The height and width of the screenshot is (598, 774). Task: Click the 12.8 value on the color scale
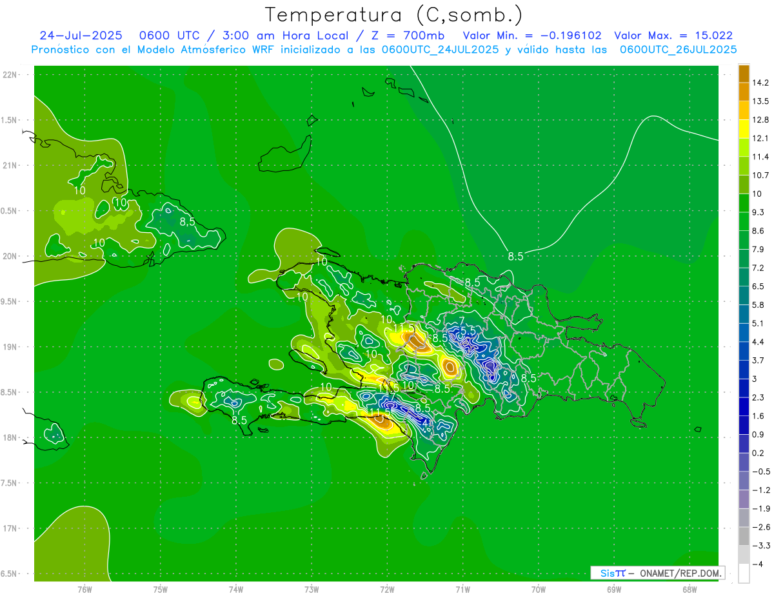(760, 120)
